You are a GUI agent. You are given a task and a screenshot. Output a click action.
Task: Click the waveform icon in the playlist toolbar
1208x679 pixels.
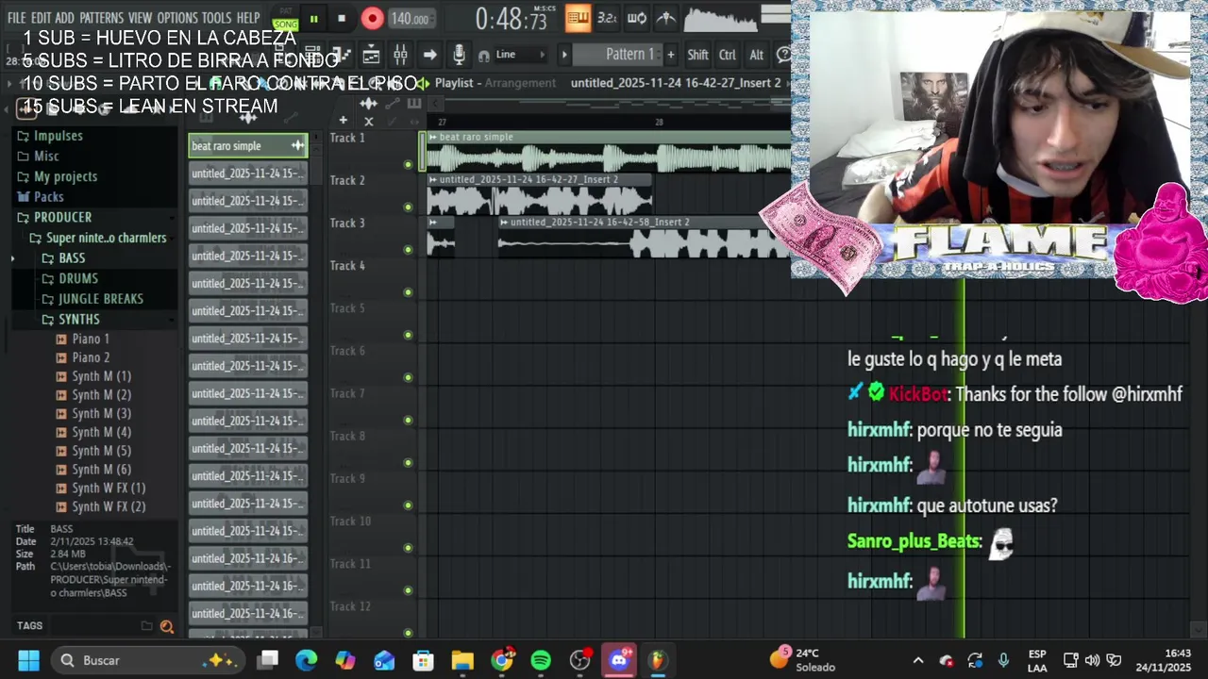click(369, 104)
